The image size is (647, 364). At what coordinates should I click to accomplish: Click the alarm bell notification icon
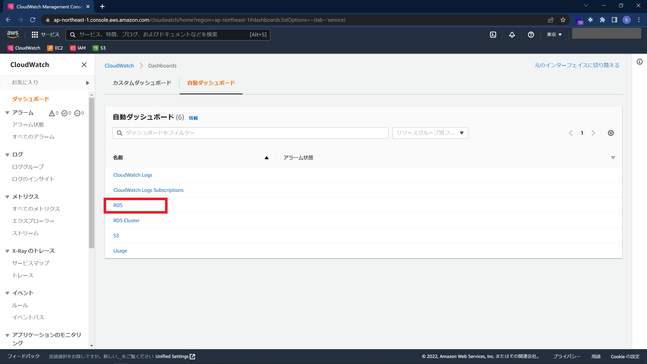(x=512, y=34)
